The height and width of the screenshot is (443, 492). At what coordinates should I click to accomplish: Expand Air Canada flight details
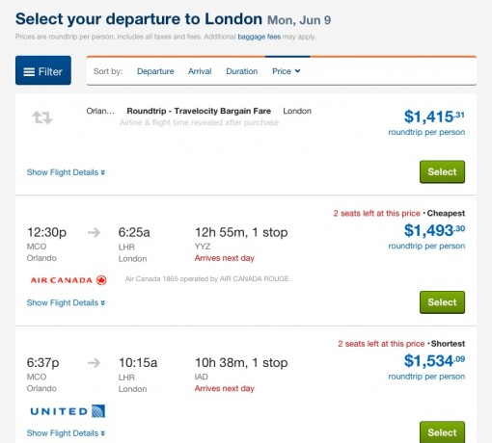(x=66, y=302)
